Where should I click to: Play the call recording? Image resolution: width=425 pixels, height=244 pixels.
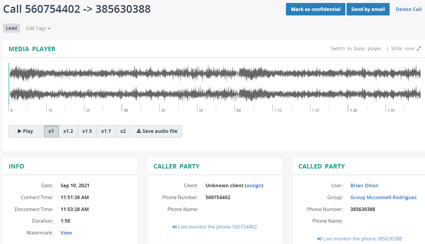[25, 131]
